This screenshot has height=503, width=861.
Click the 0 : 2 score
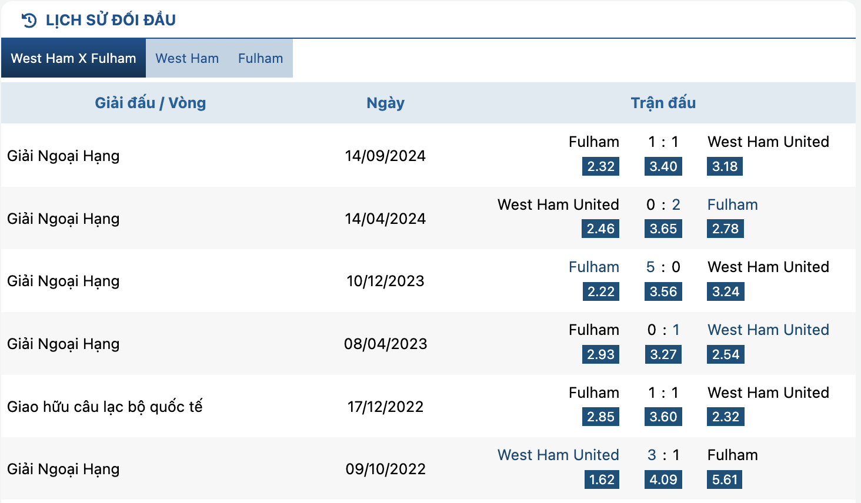tap(663, 204)
